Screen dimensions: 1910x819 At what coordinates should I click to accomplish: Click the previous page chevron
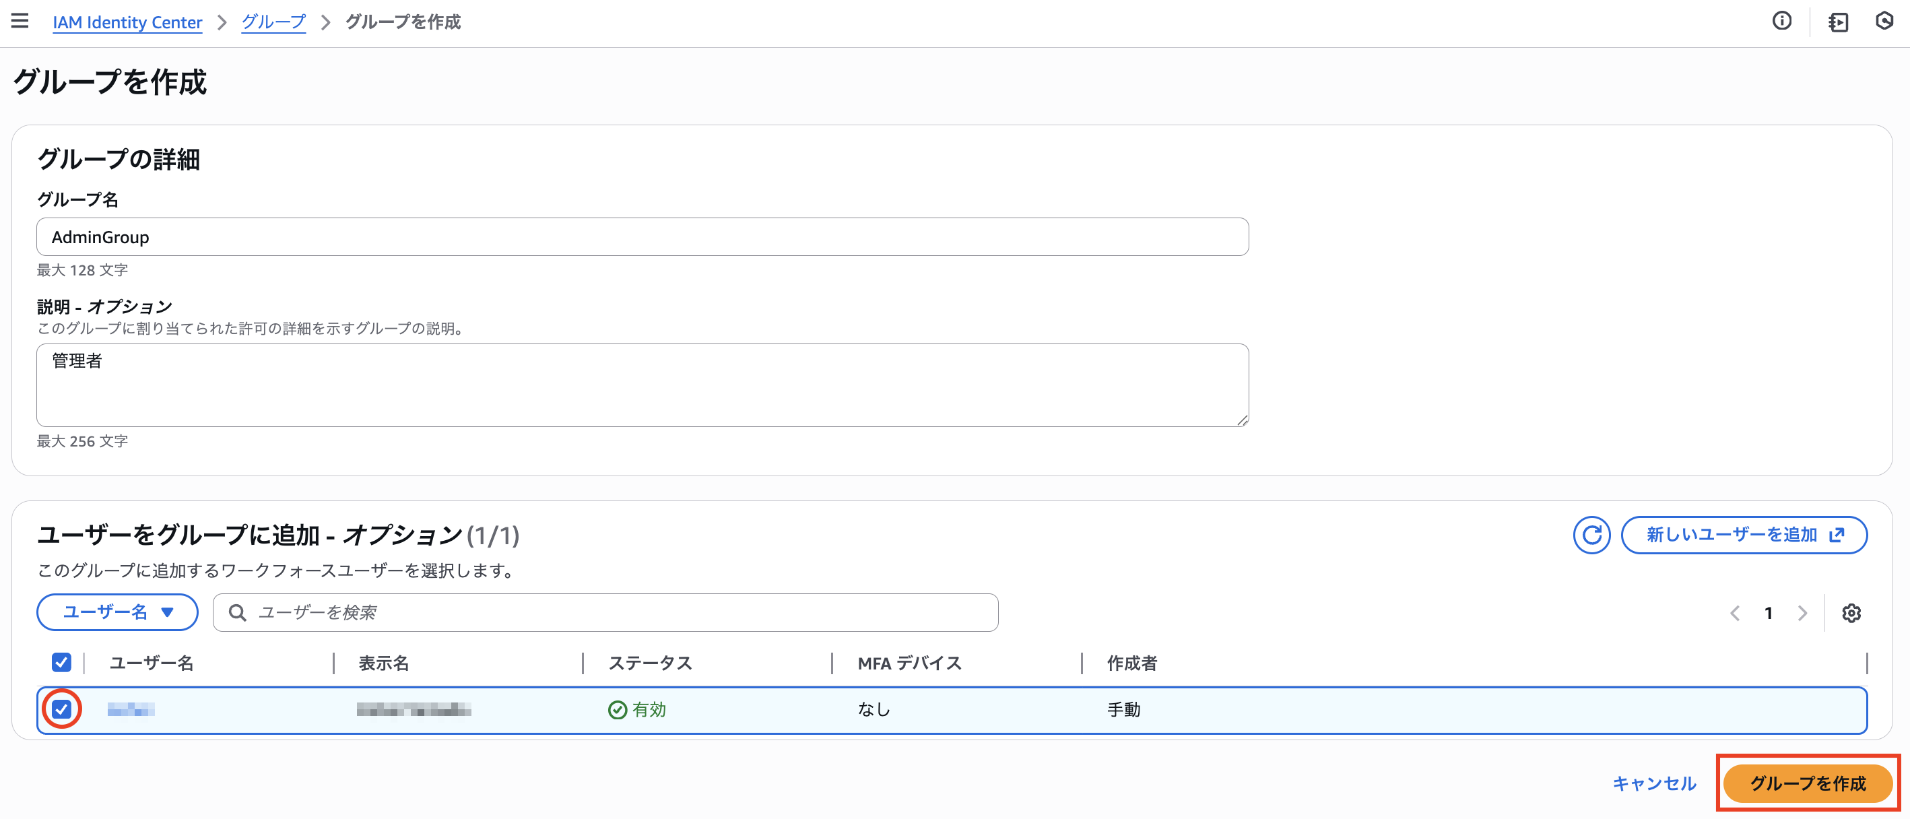[x=1735, y=613]
